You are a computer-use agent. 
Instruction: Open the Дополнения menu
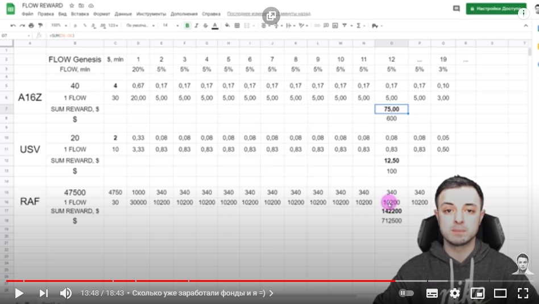(184, 14)
